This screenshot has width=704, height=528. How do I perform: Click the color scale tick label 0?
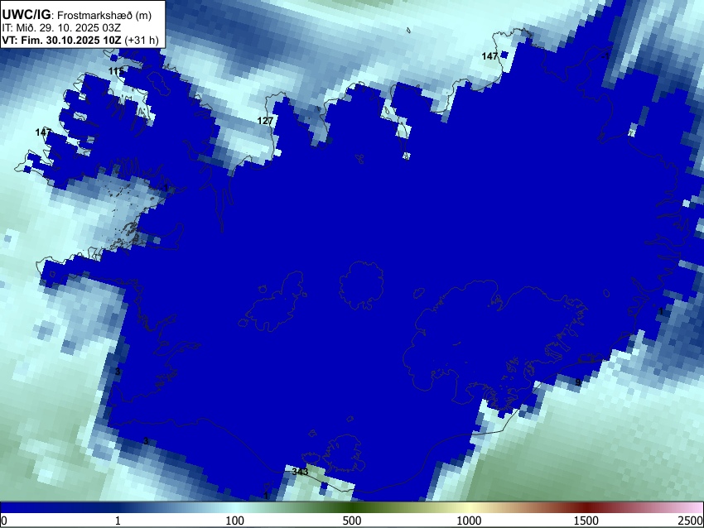[4, 521]
